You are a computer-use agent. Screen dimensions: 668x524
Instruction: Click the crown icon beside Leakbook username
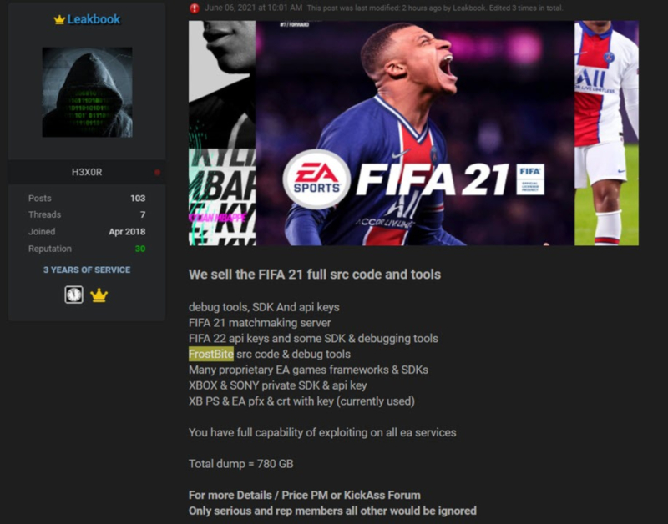(59, 19)
